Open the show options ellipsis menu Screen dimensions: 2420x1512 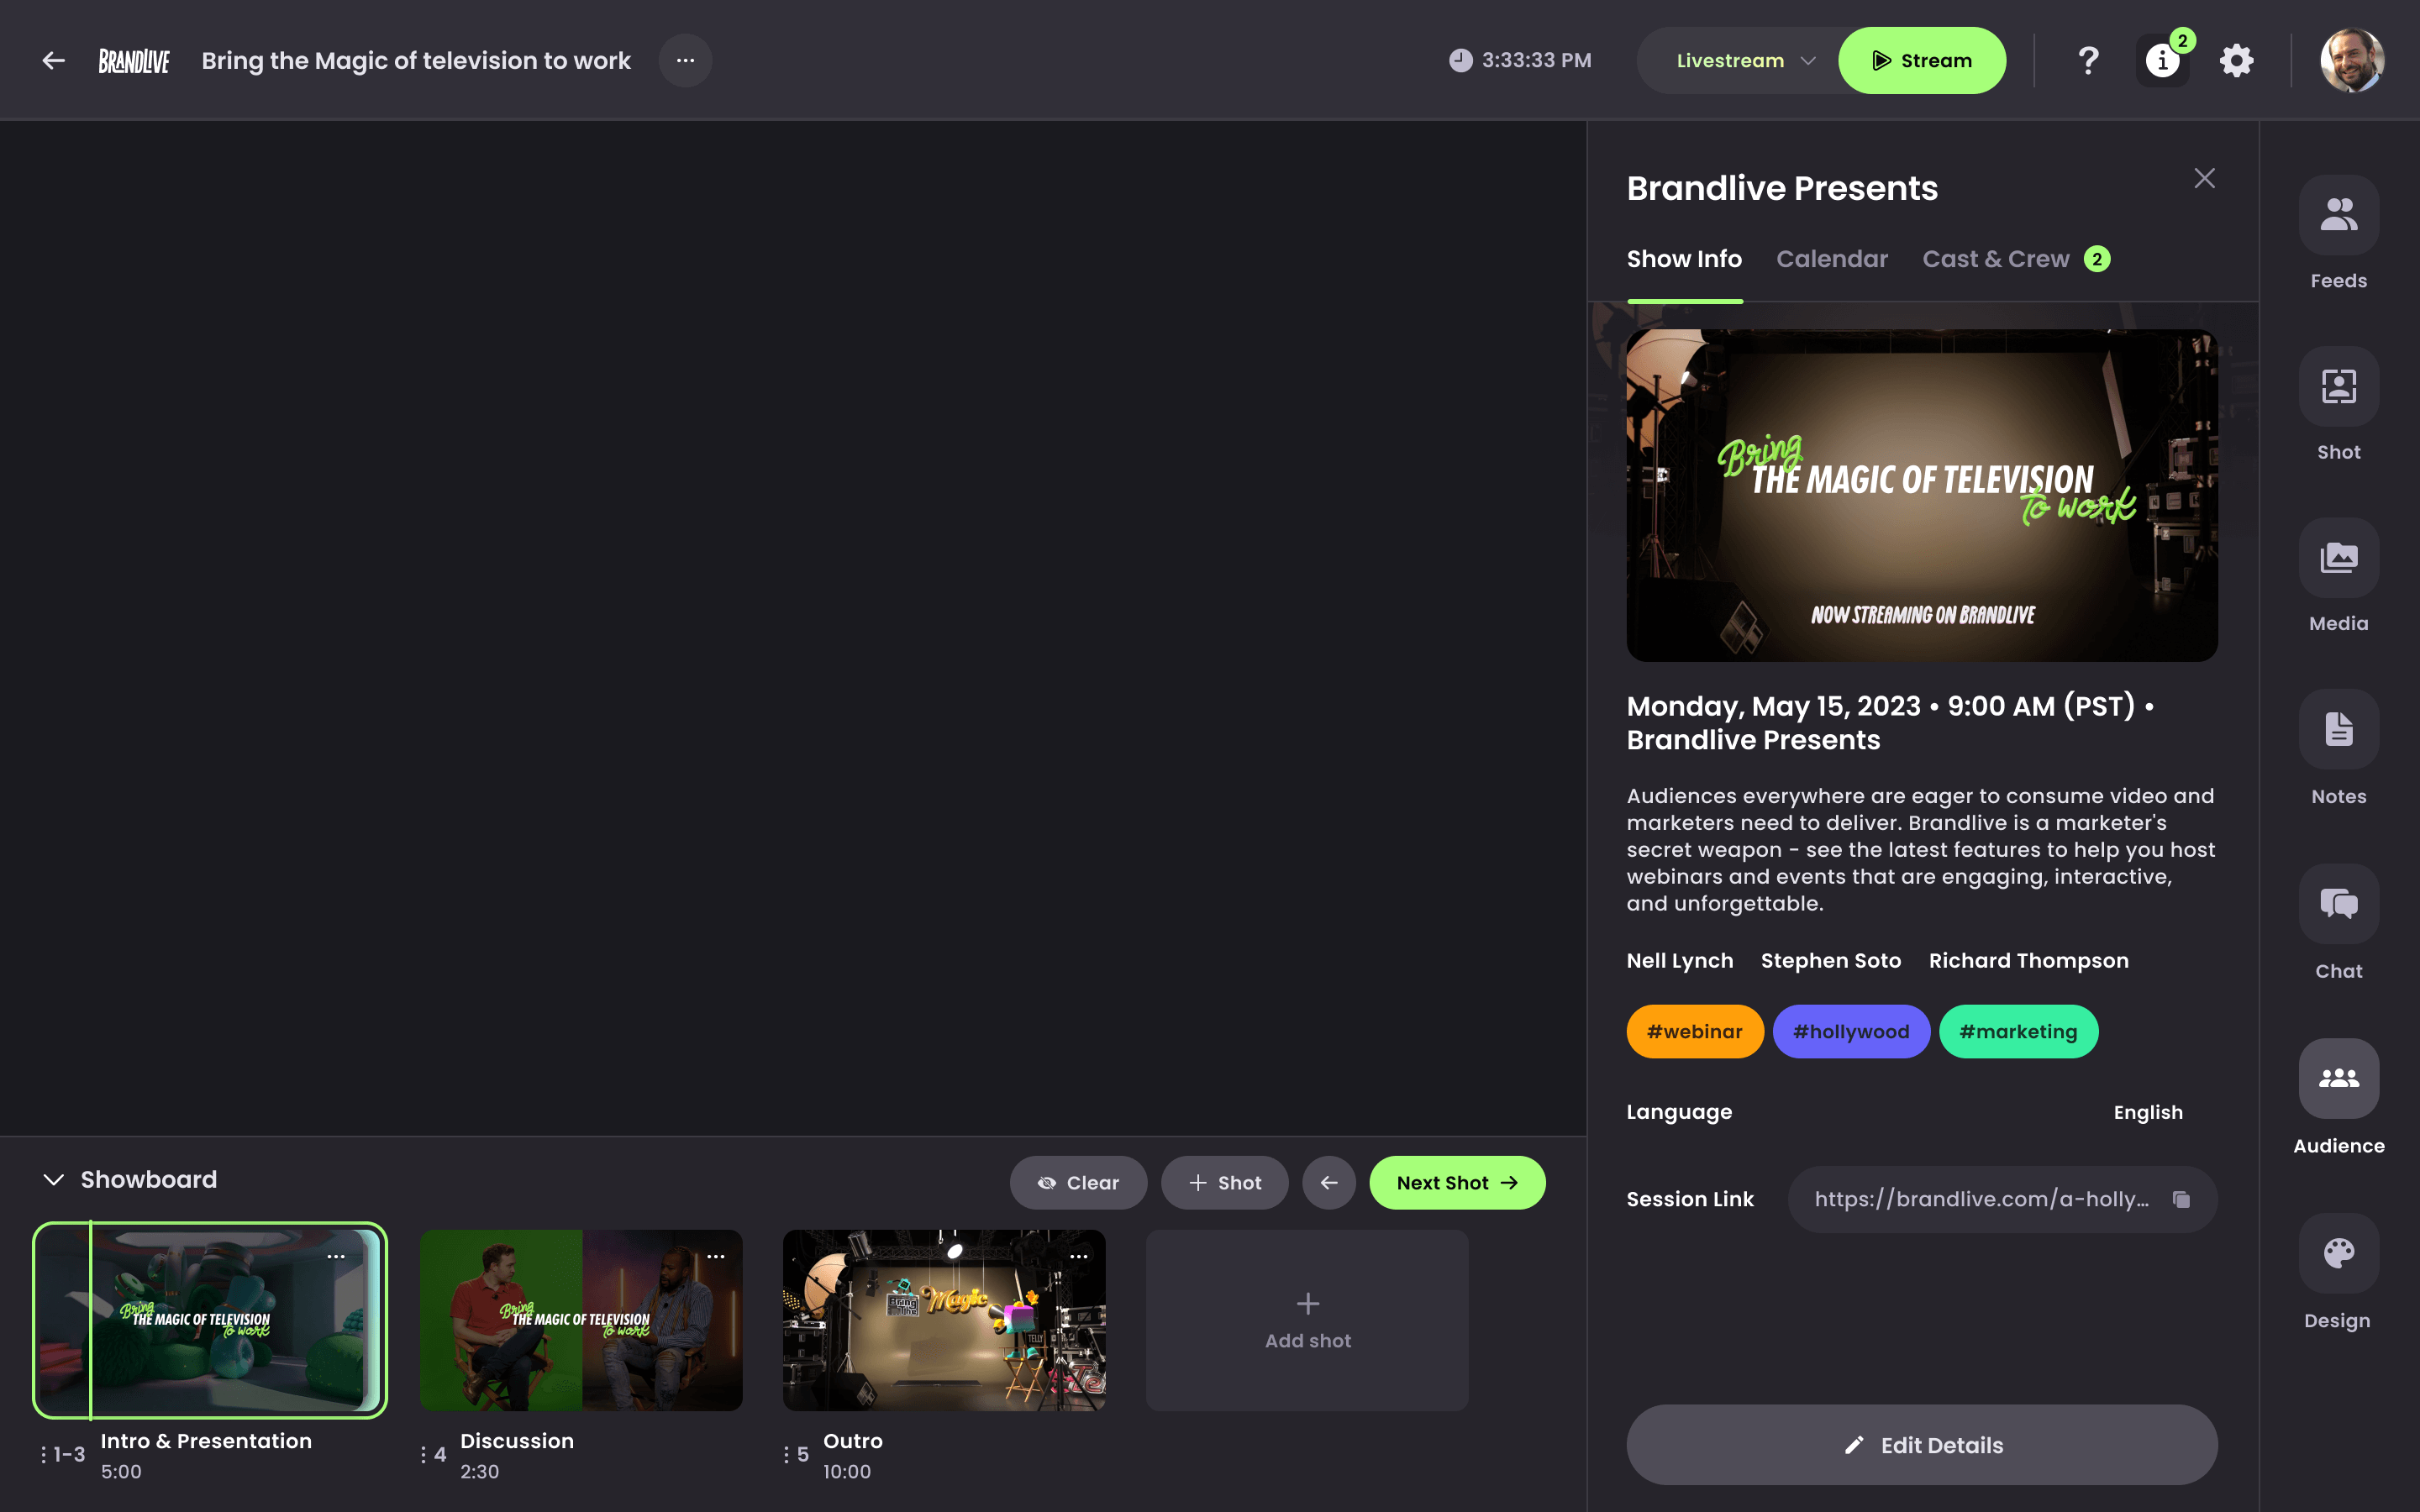[685, 61]
